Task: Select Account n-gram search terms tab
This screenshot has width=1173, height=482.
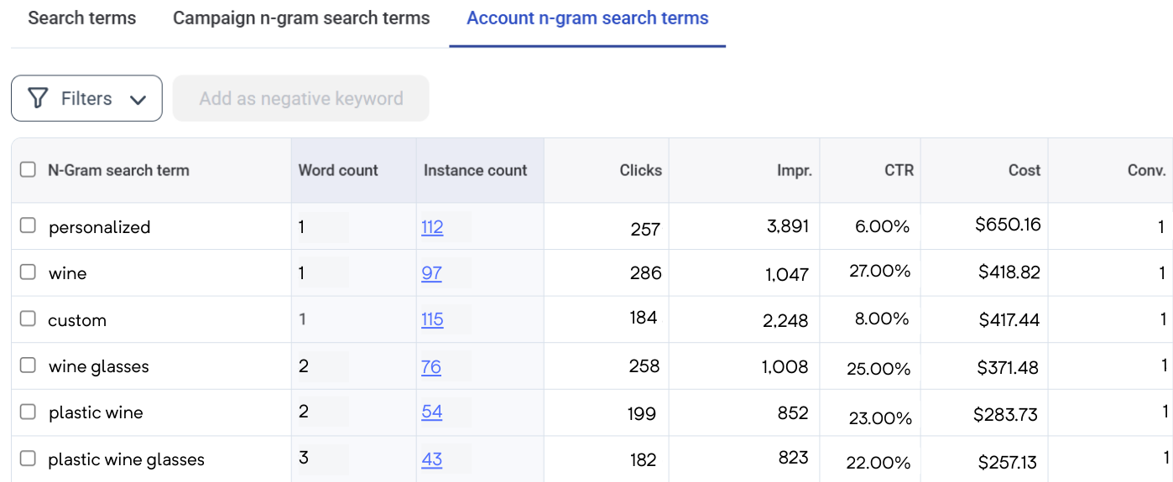Action: pos(587,18)
